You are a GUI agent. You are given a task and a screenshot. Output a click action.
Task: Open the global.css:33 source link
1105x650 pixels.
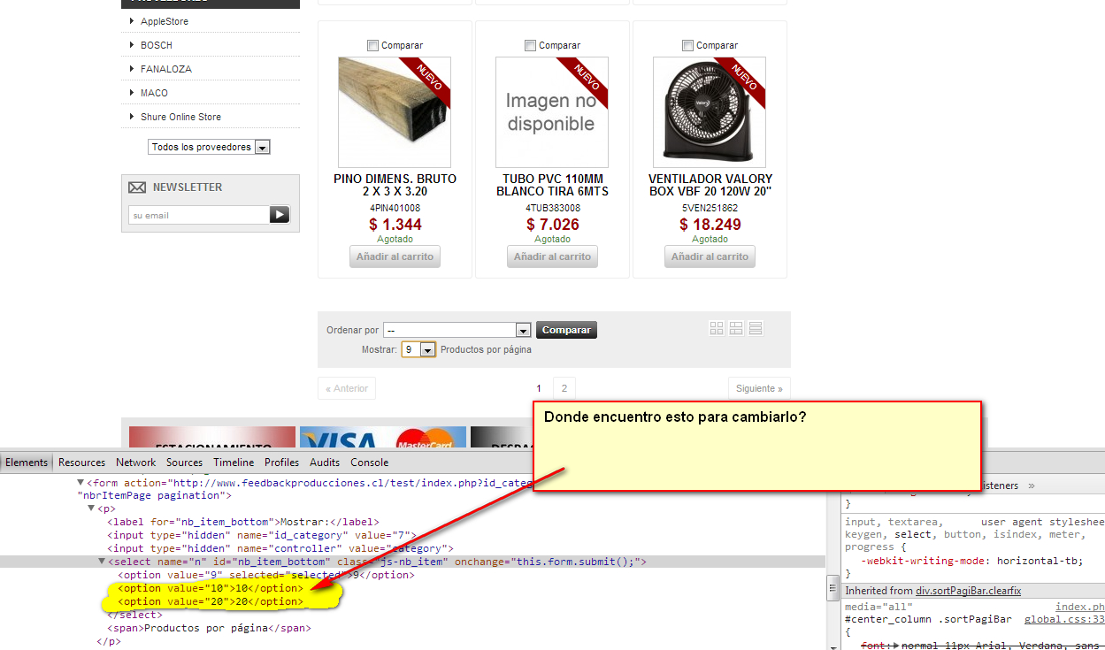(x=1064, y=620)
